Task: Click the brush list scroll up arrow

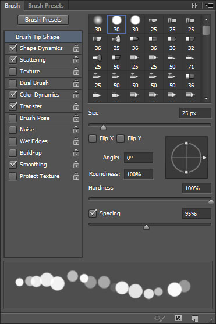Action: pyautogui.click(x=206, y=20)
